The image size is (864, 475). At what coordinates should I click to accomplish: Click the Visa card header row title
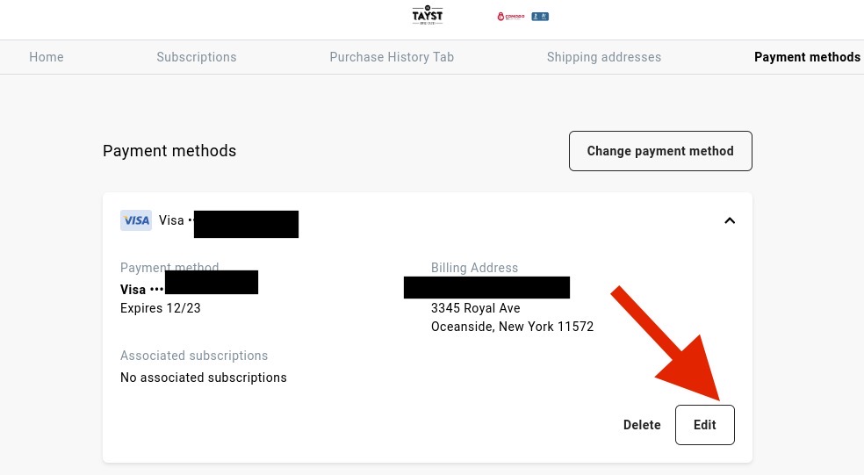(172, 220)
